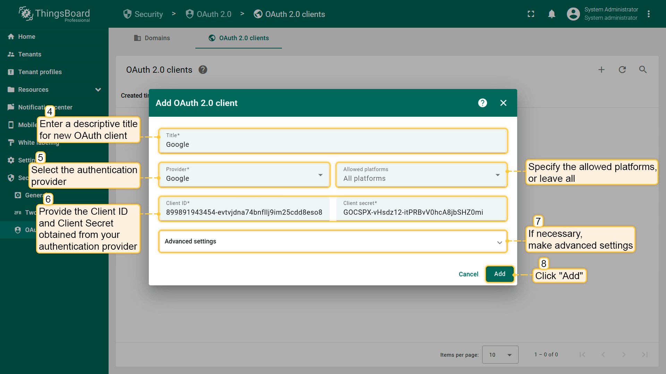Open items per page dropdown
Image resolution: width=666 pixels, height=374 pixels.
point(500,355)
